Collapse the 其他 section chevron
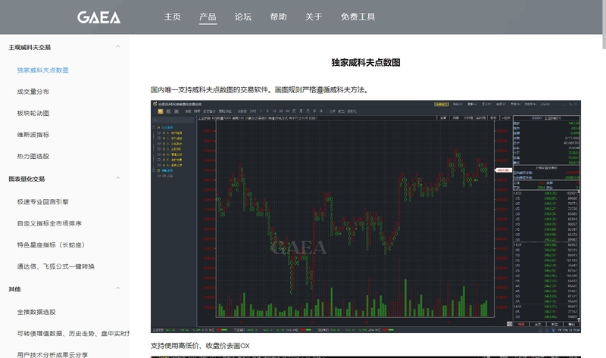This screenshot has width=606, height=358. click(x=118, y=288)
